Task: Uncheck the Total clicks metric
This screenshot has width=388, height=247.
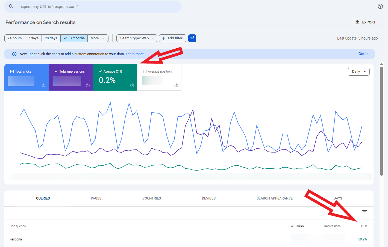Action: coord(12,71)
